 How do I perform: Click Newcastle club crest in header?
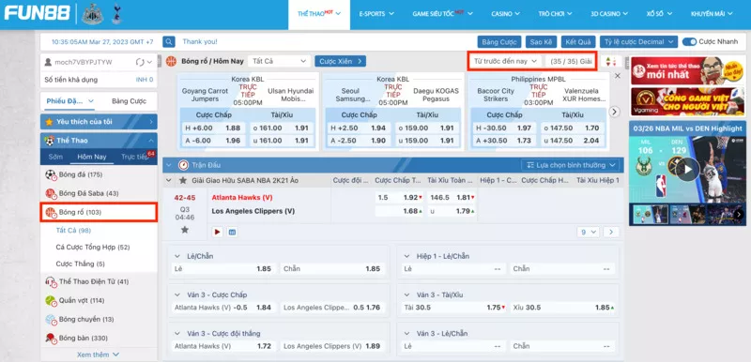[x=92, y=14]
